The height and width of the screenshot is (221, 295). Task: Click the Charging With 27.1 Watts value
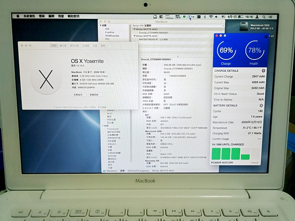point(254,133)
